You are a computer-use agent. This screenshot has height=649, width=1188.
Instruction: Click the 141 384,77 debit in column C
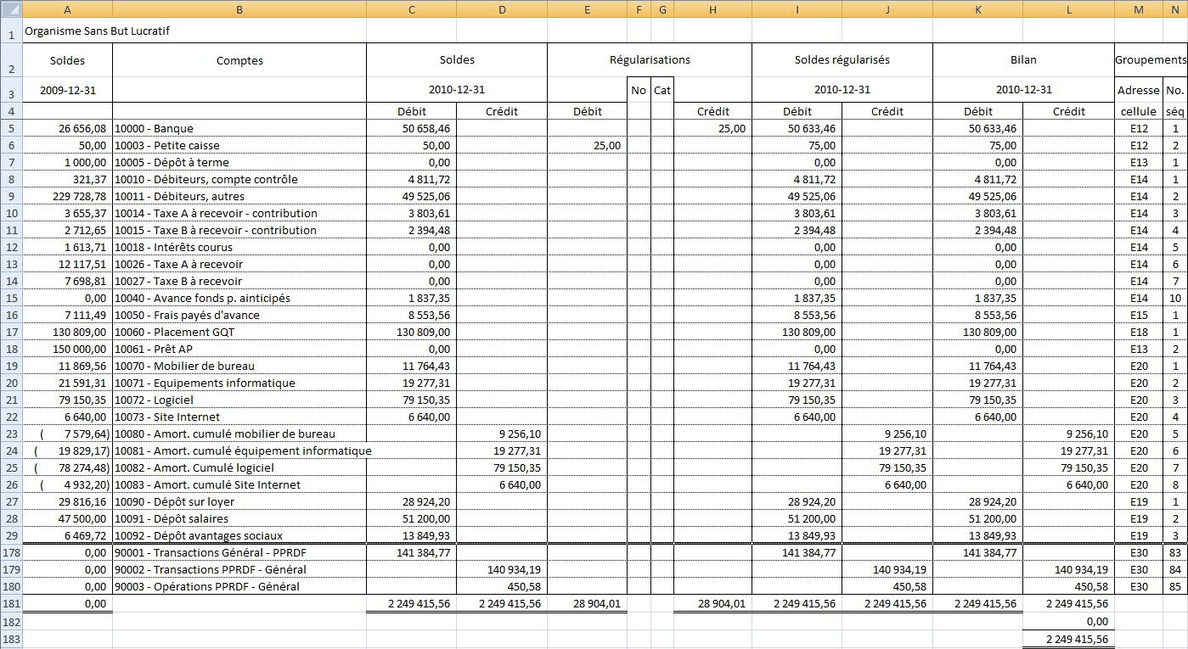point(411,552)
